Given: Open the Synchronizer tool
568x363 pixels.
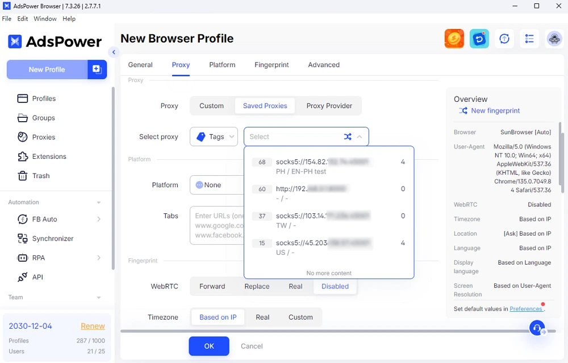Looking at the screenshot, I should 45,238.
